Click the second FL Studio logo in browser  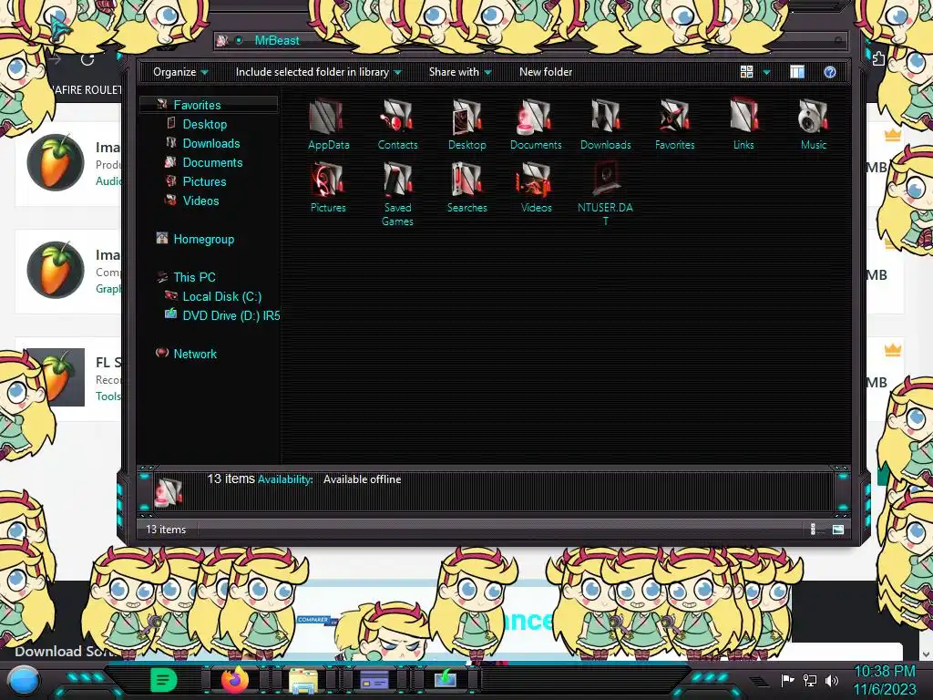pyautogui.click(x=56, y=269)
